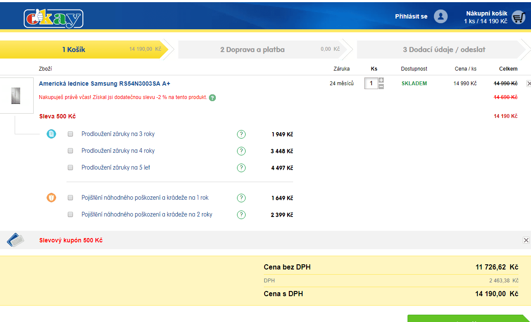Click Prodloužení záruky na 3 roky label
The height and width of the screenshot is (322, 531).
tap(118, 134)
